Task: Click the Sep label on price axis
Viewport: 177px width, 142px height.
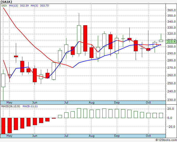Action: [117, 102]
